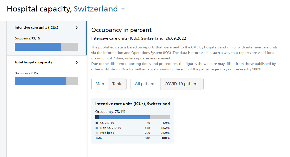The width and height of the screenshot is (290, 157).
Task: Click the Switzerland title link
Action: click(x=96, y=9)
